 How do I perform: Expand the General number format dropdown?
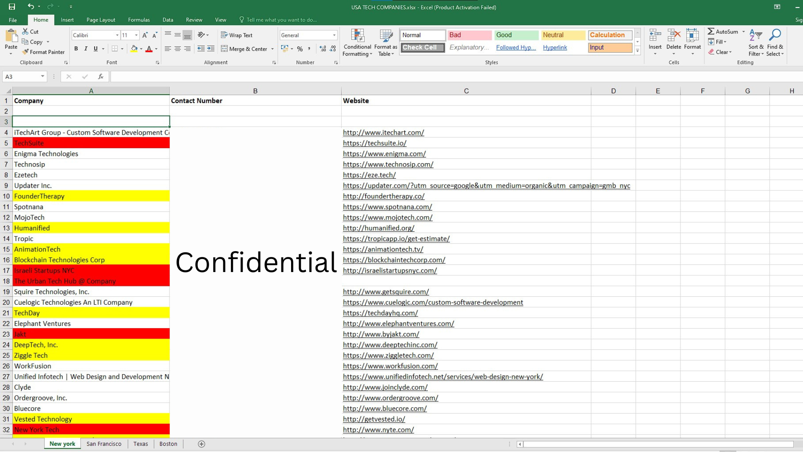pos(334,35)
